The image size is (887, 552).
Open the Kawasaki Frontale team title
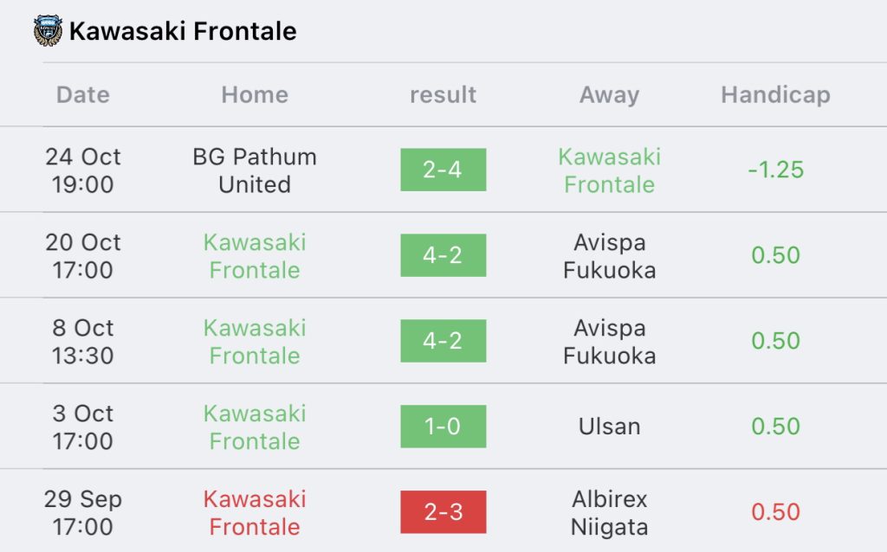[183, 31]
